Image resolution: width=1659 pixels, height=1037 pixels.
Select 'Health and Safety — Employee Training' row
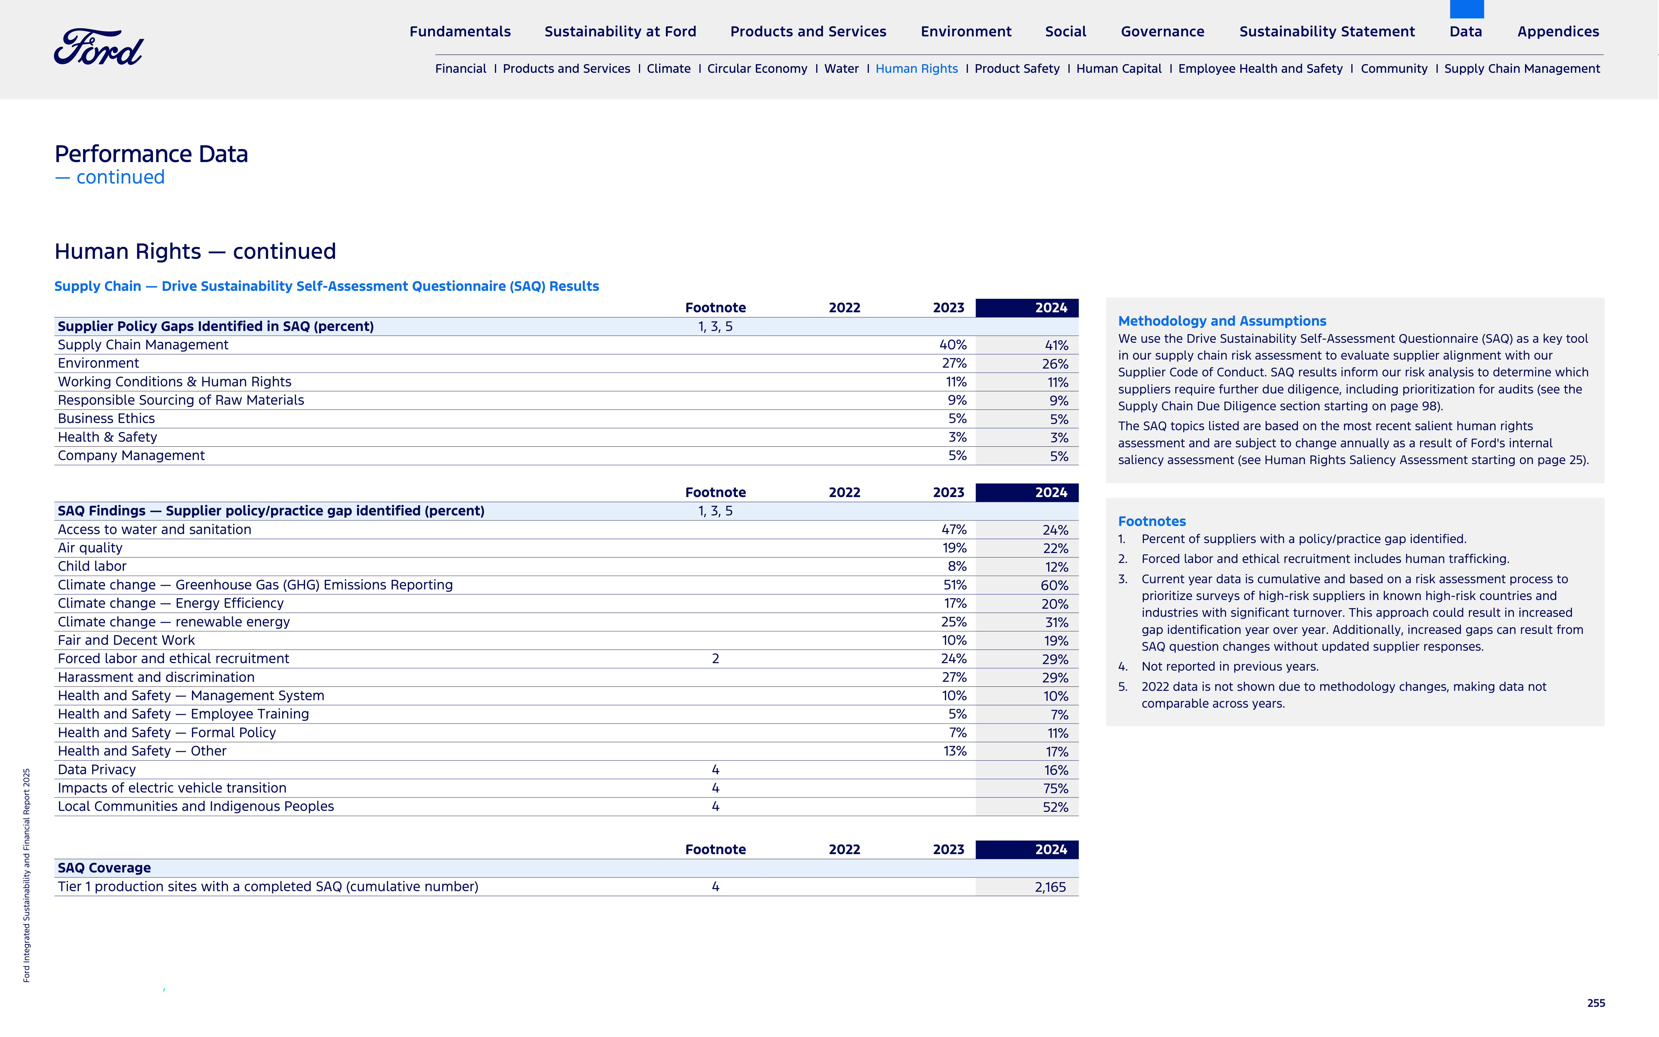pyautogui.click(x=566, y=715)
